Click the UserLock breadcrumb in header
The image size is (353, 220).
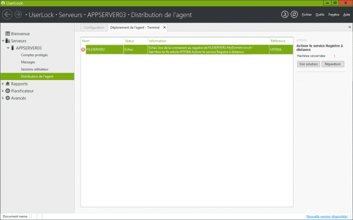coord(41,15)
